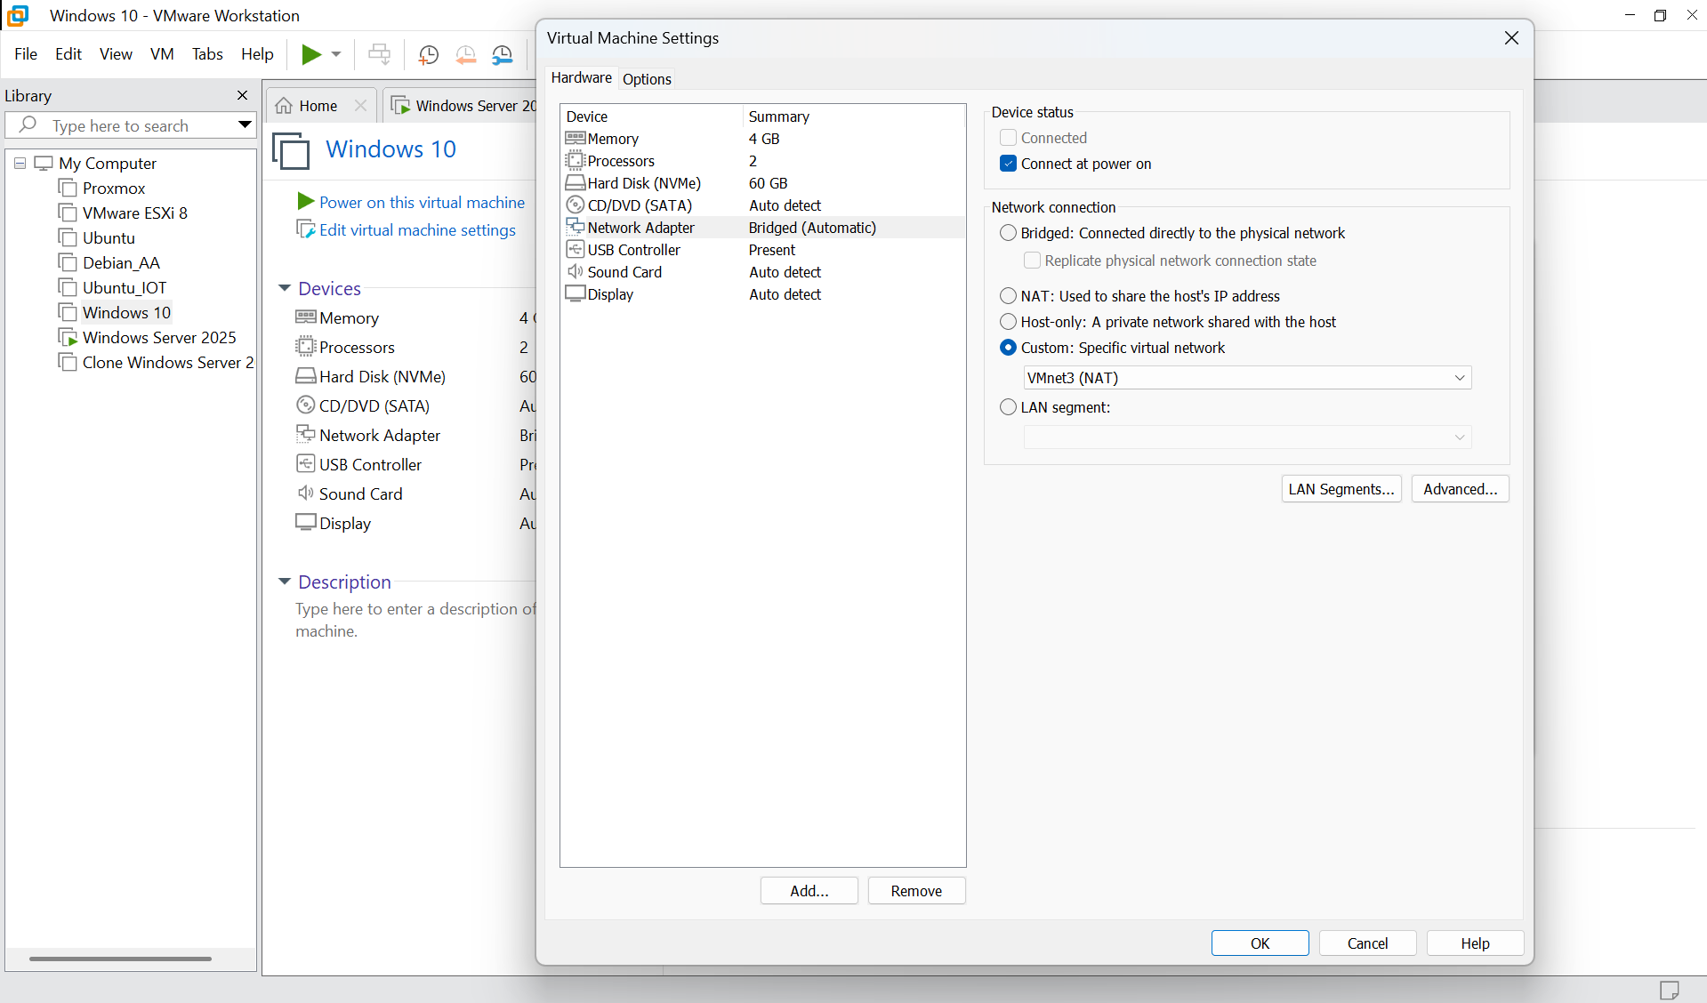Select CD/DVD (SATA) icon in settings list
The height and width of the screenshot is (1003, 1707).
pyautogui.click(x=576, y=205)
